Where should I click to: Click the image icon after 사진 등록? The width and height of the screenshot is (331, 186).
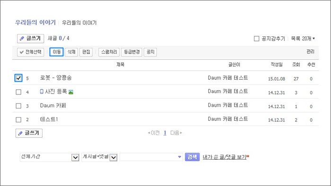point(71,92)
